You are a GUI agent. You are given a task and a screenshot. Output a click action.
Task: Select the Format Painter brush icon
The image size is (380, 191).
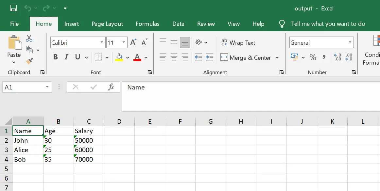pyautogui.click(x=29, y=61)
